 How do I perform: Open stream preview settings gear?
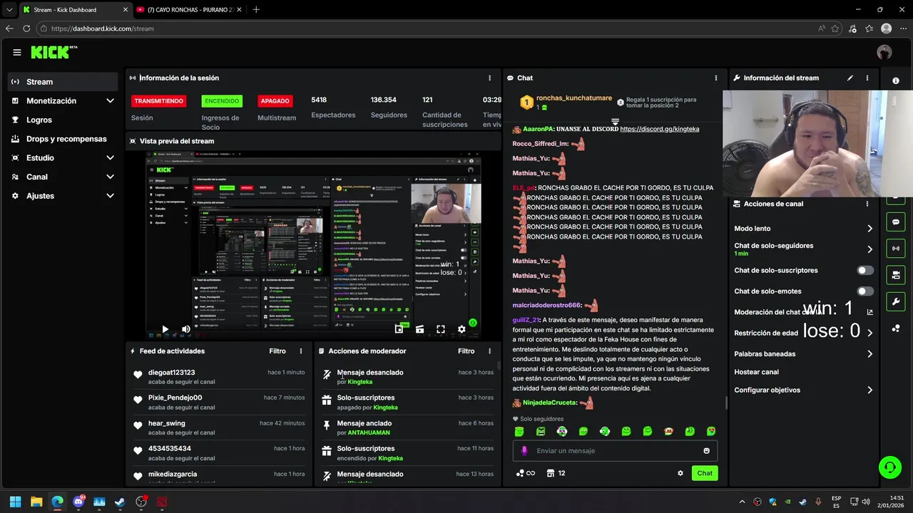pyautogui.click(x=461, y=329)
